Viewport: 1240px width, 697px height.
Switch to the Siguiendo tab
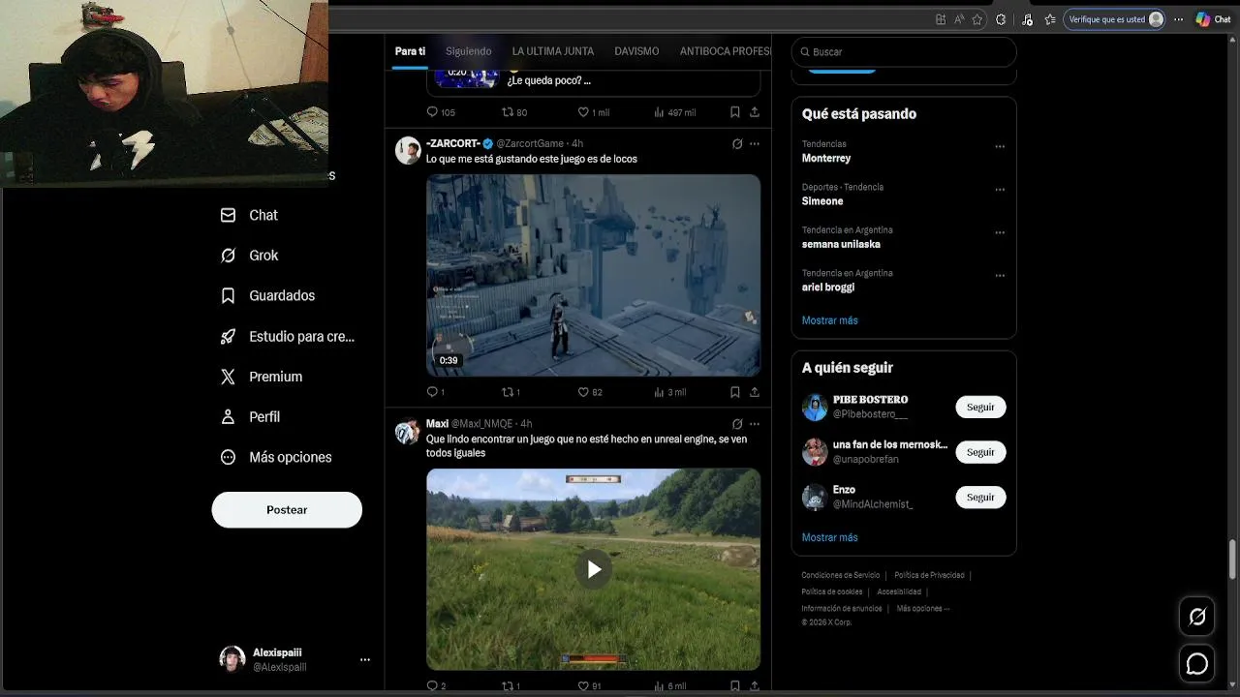[469, 51]
